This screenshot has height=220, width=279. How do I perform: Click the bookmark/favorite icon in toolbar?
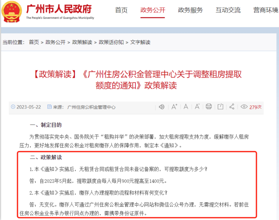pyautogui.click(x=220, y=107)
